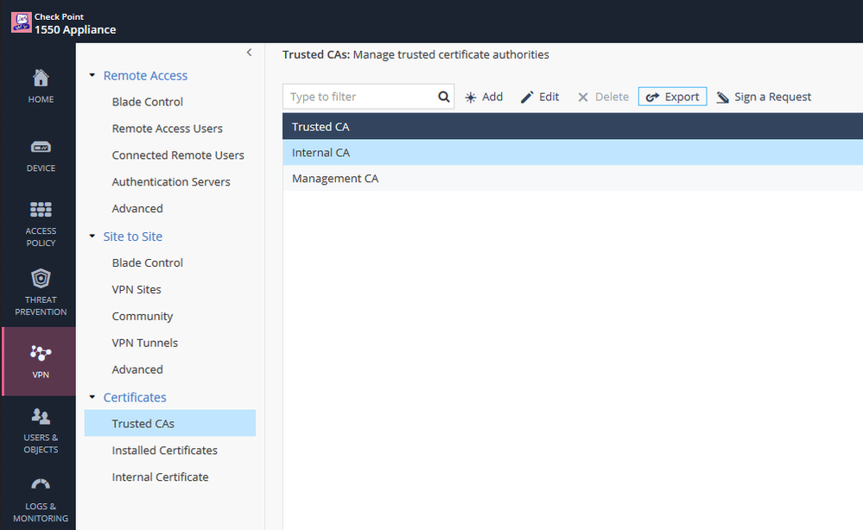Open the Device section icon
Viewport: 863px width, 530px height.
[x=41, y=148]
